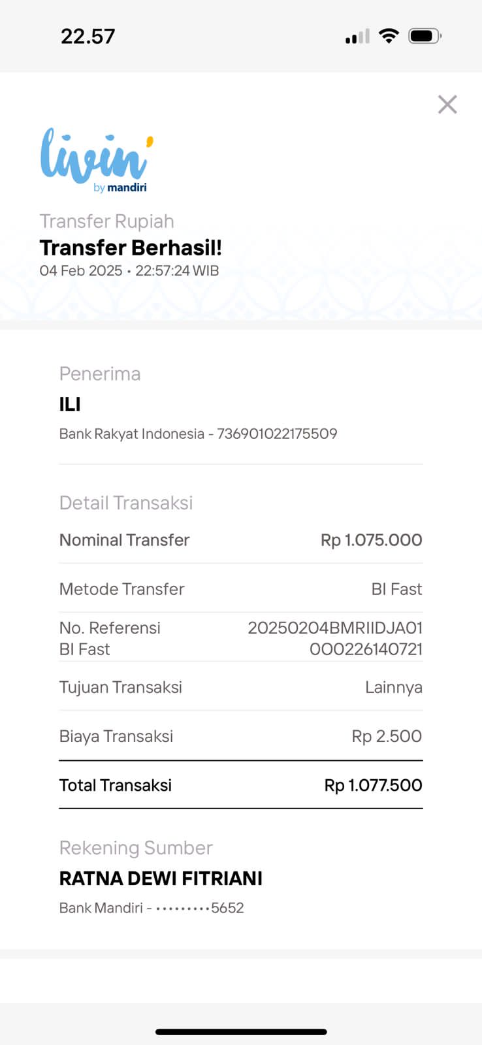Tap the Tujuan Transaksi value Lainnya
This screenshot has height=1045, width=482.
point(393,687)
